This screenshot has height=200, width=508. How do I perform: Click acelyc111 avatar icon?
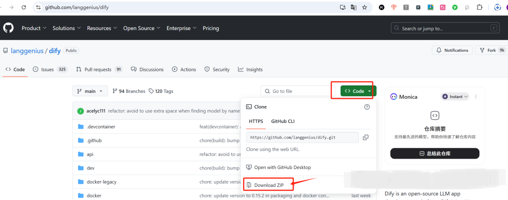(x=80, y=111)
